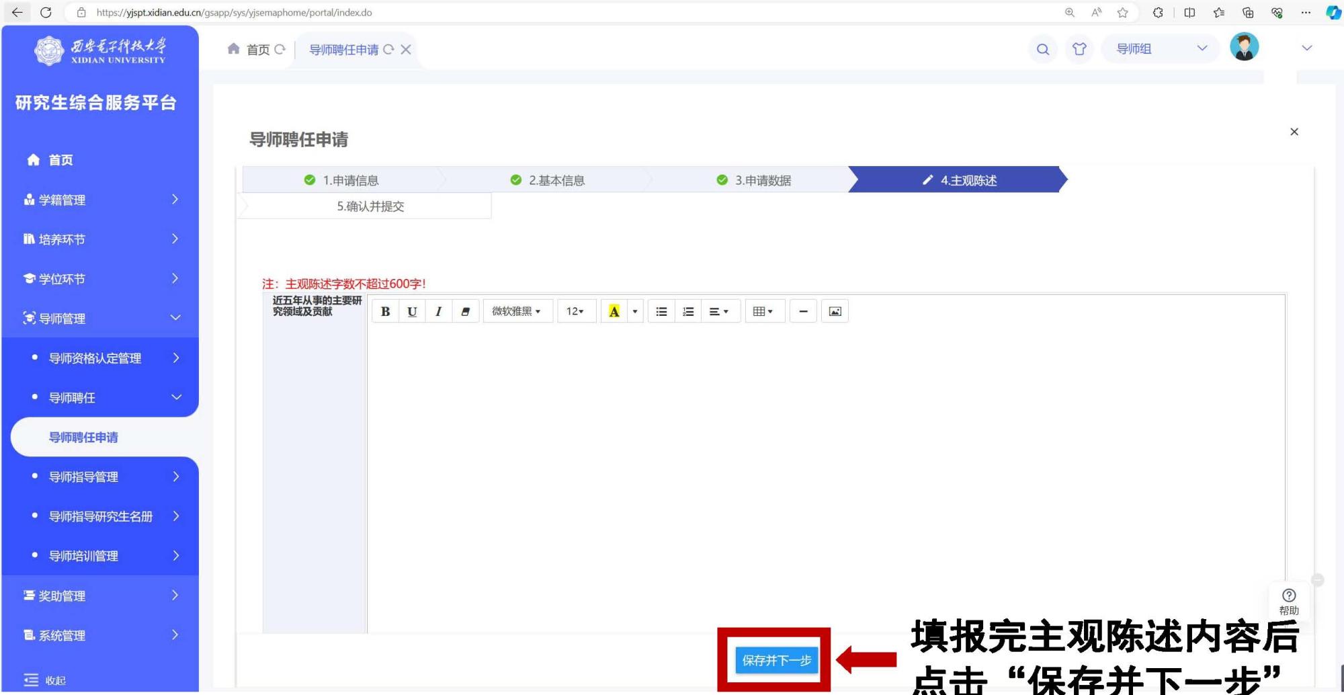Insert an unordered bullet list
Screen dimensions: 1344x695
661,311
